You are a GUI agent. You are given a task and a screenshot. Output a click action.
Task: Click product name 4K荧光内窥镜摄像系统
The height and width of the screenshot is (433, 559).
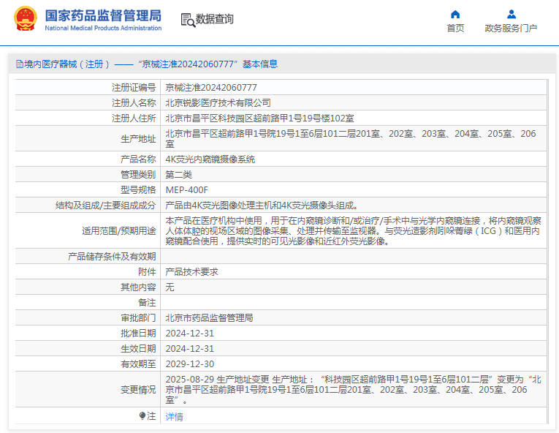click(x=210, y=159)
